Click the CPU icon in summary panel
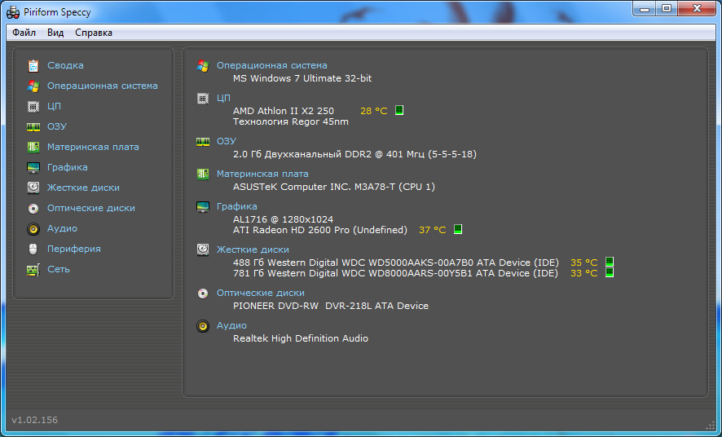 (x=203, y=98)
